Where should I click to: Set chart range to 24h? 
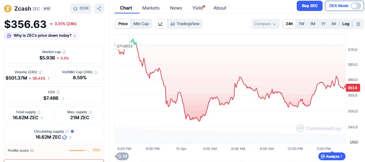[x=289, y=24]
